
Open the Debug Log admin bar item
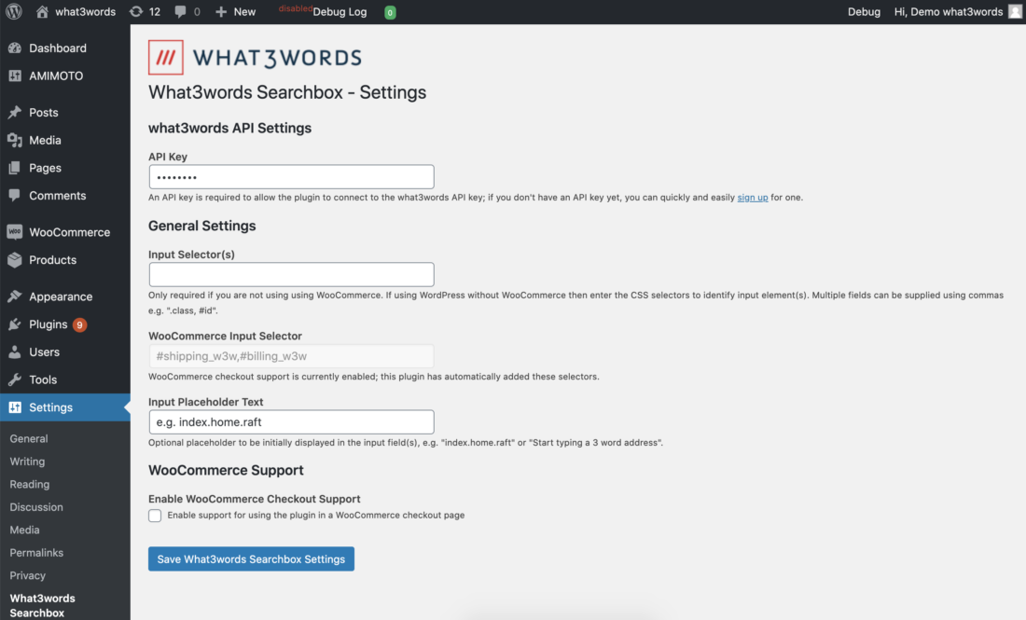tap(340, 12)
